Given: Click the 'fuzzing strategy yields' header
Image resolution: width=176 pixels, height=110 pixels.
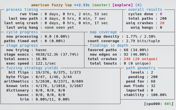Looking at the screenshot, I should click(32, 68).
